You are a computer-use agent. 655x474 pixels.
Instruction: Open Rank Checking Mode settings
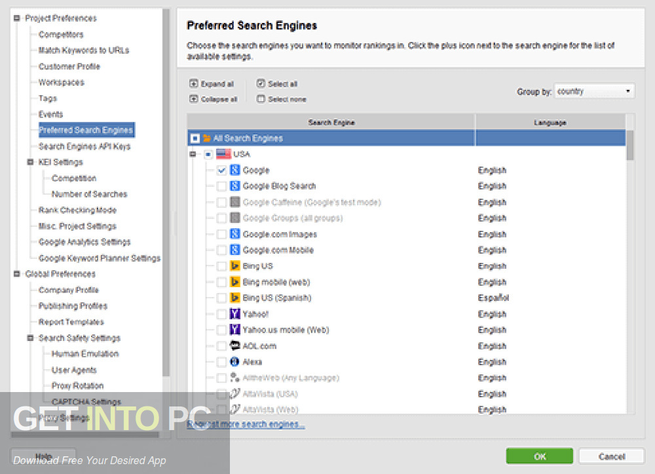(77, 210)
